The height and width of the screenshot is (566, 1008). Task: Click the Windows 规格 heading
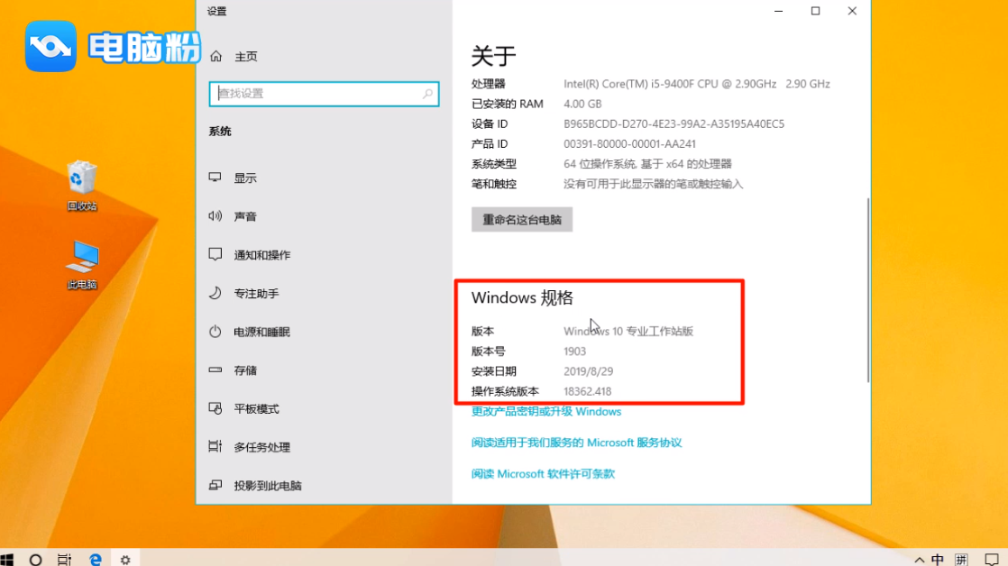(522, 297)
